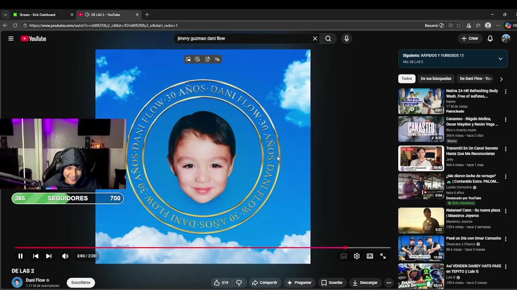This screenshot has height=290, width=517.
Task: Open the Crear menu
Action: tap(470, 39)
